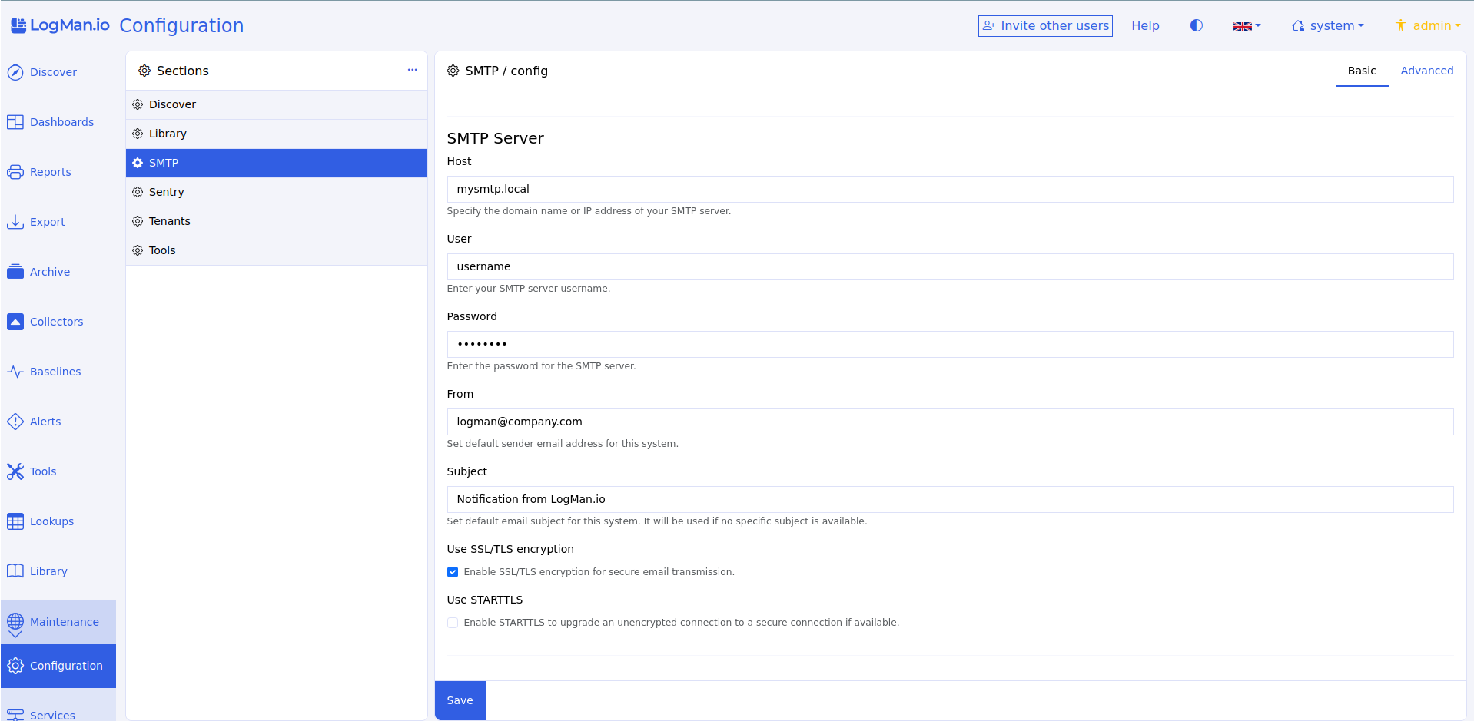
Task: Open the Archive box icon
Action: [x=15, y=272]
